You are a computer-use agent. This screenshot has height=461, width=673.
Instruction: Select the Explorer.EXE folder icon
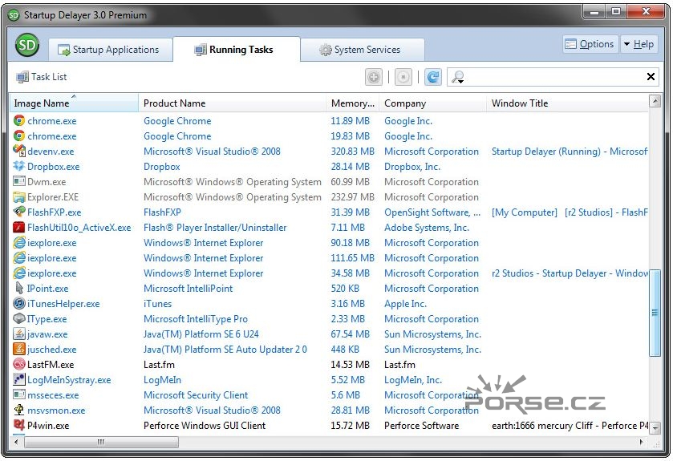(19, 197)
